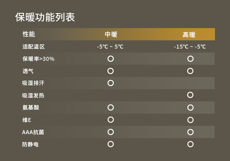
Task: Select the 中暖 circle for AAA抗菌
Action: pos(111,132)
